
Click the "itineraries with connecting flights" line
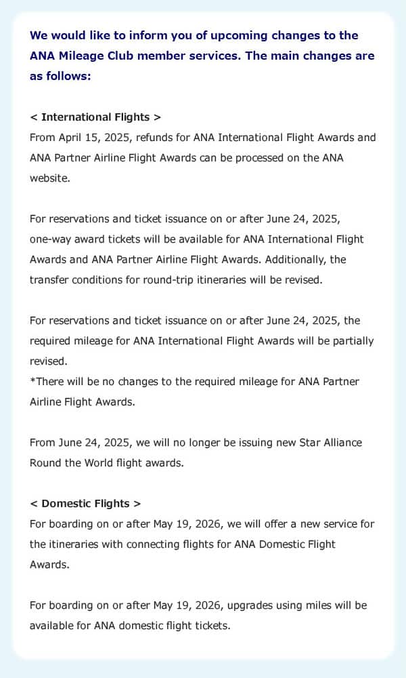(183, 544)
